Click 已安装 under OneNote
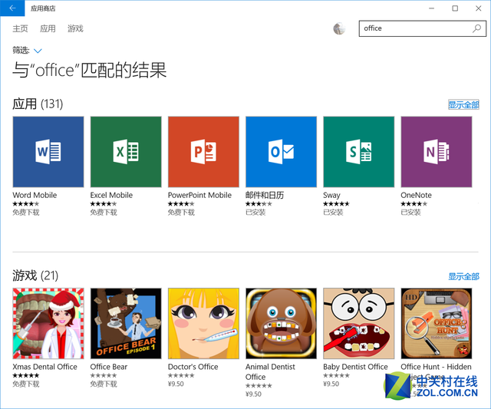Image resolution: width=491 pixels, height=409 pixels. pos(411,213)
